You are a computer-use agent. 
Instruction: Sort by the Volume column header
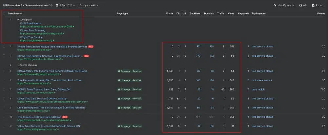click(321, 13)
